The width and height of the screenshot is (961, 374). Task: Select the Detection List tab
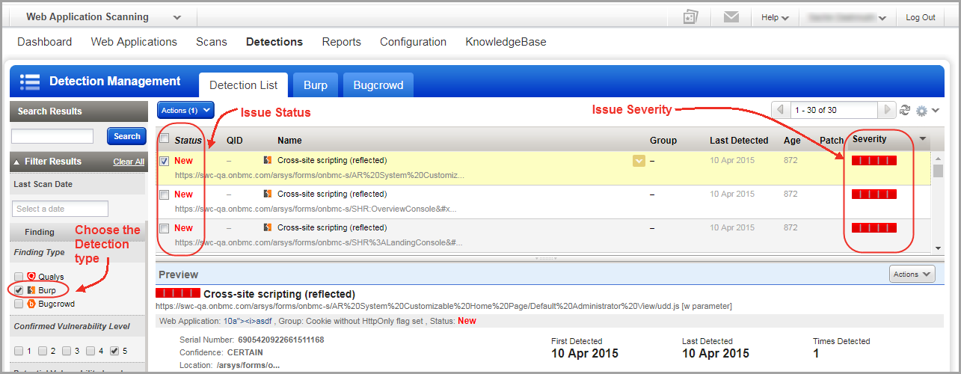coord(243,85)
